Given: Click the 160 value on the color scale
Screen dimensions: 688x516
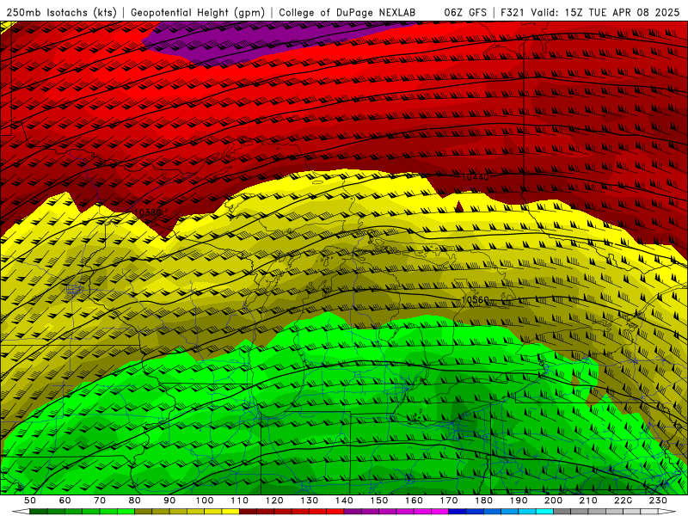Looking at the screenshot, I should tap(414, 501).
